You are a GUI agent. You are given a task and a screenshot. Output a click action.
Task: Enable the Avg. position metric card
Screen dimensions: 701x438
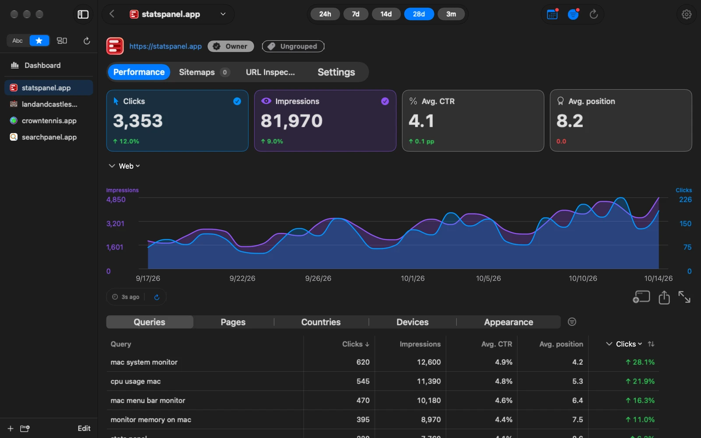coord(621,120)
